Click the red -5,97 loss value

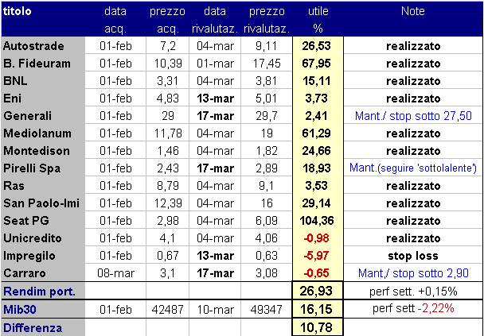tap(316, 256)
